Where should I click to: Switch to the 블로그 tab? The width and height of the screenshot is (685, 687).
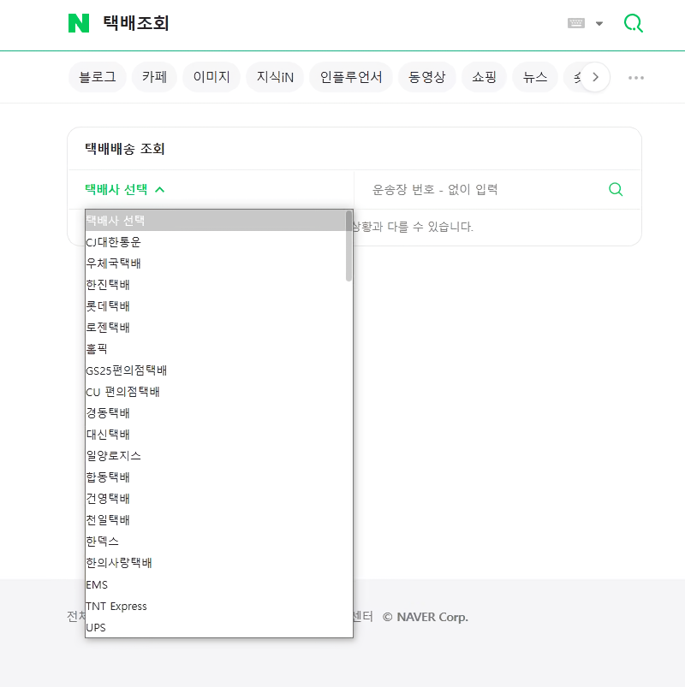pos(97,77)
